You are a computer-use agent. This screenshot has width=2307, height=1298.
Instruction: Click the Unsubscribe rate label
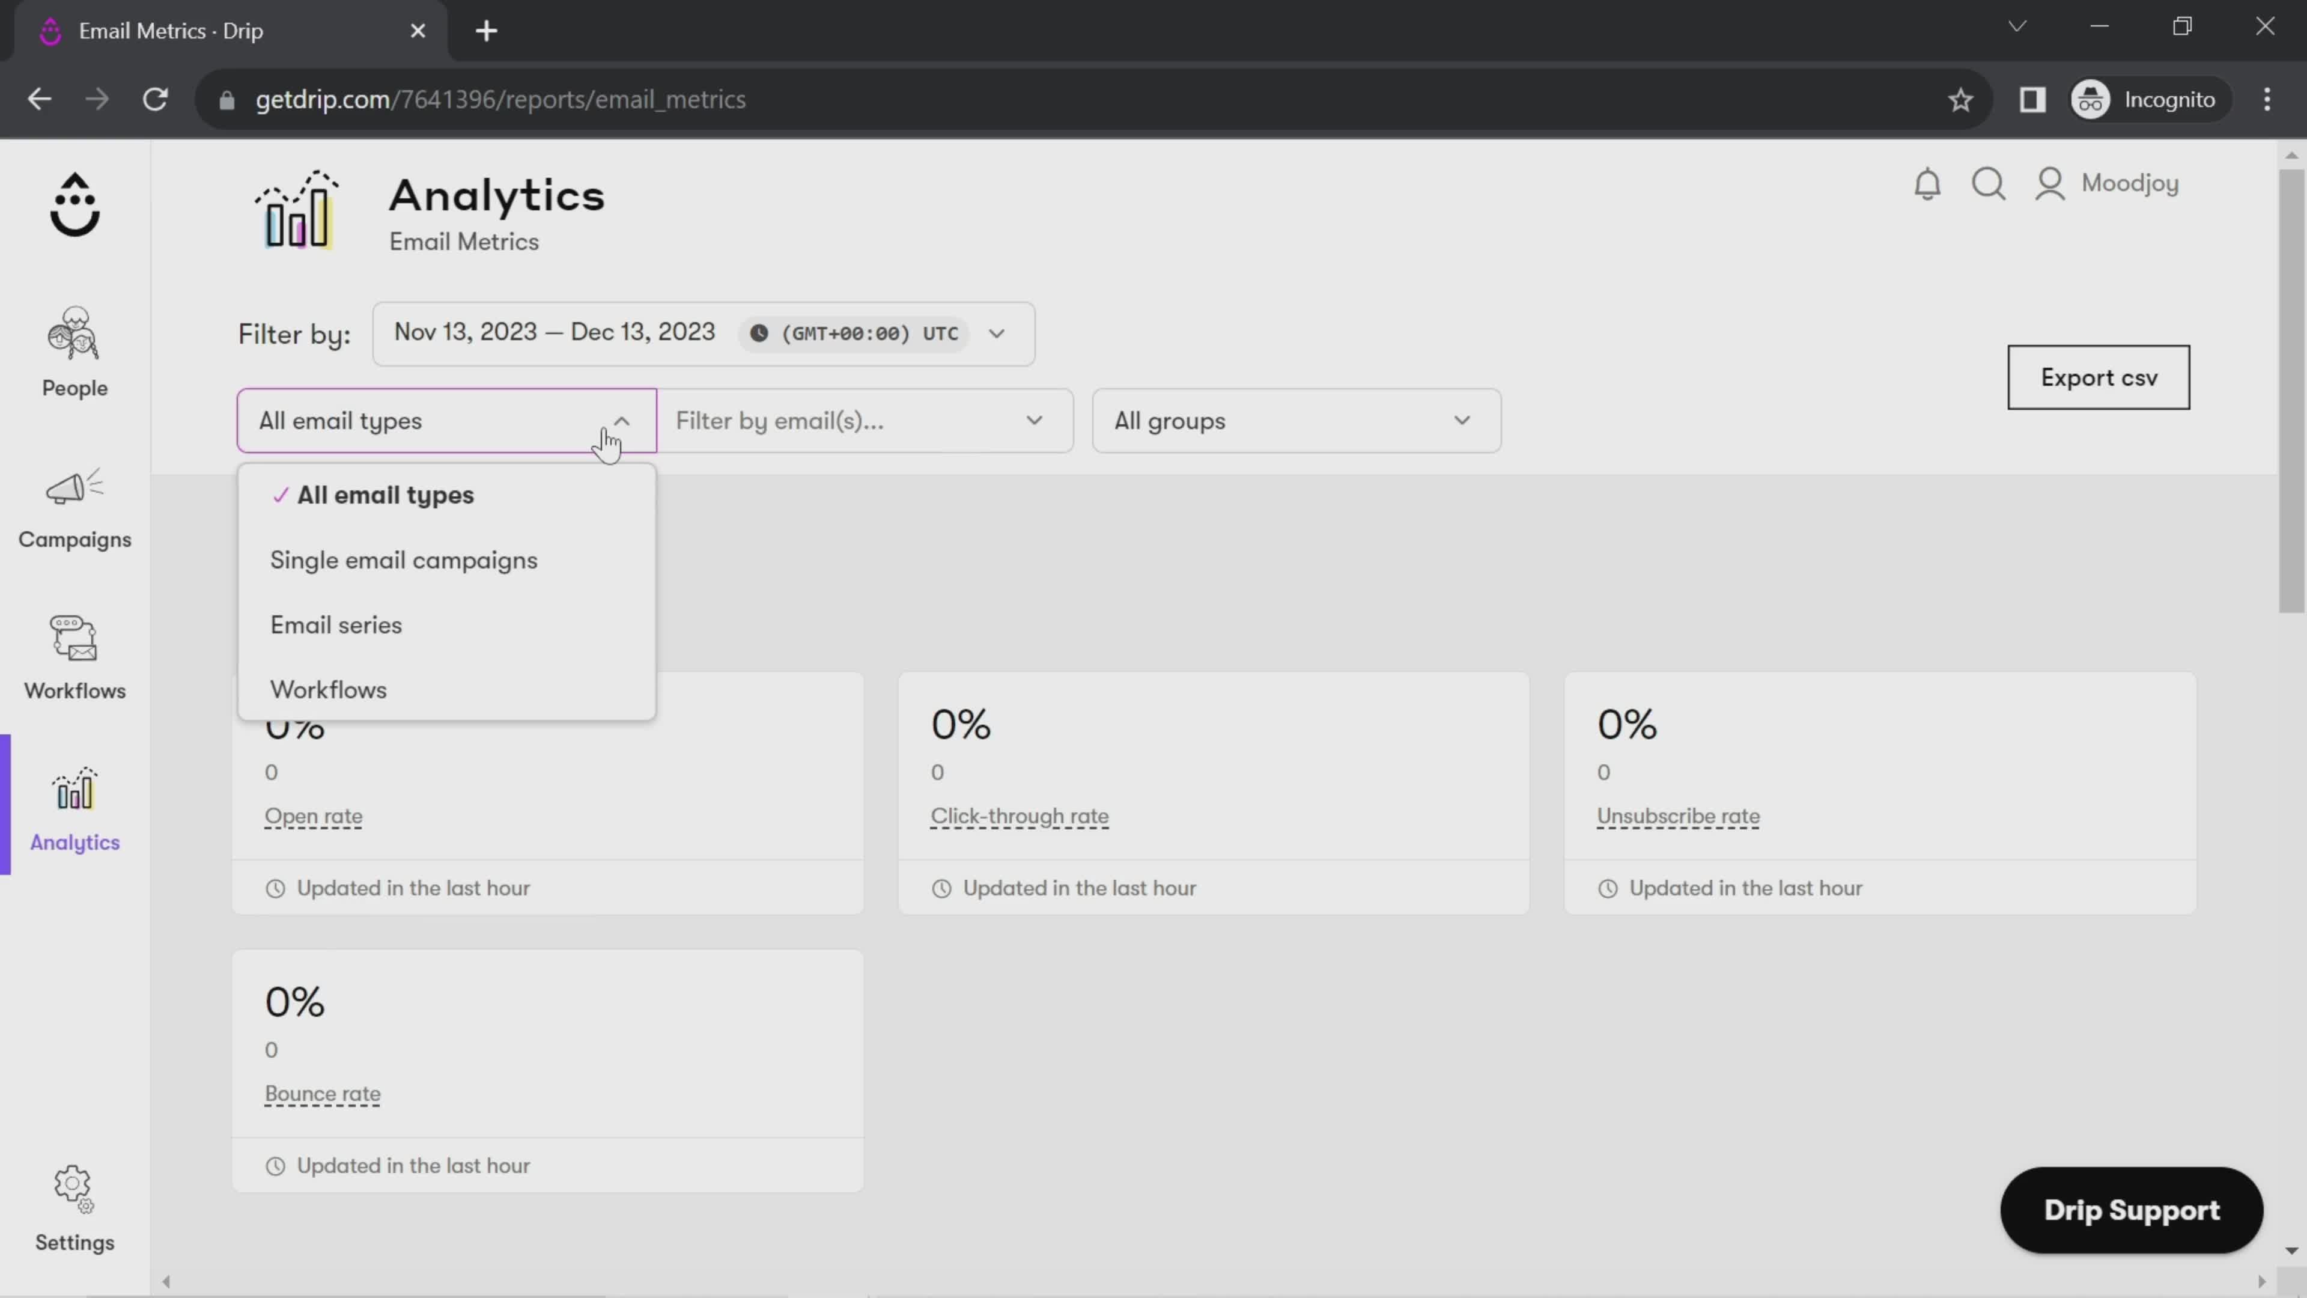click(x=1679, y=816)
